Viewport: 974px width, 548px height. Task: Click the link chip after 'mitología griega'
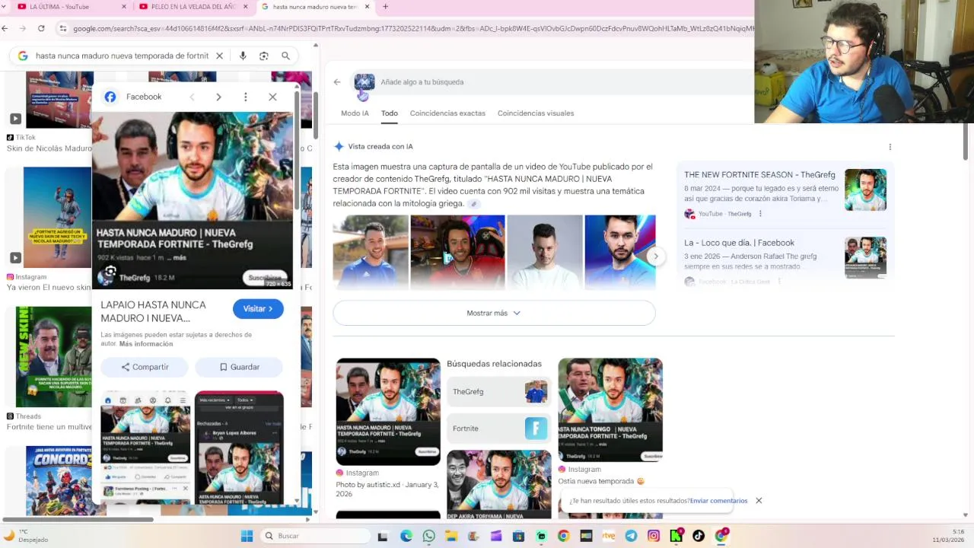point(473,204)
